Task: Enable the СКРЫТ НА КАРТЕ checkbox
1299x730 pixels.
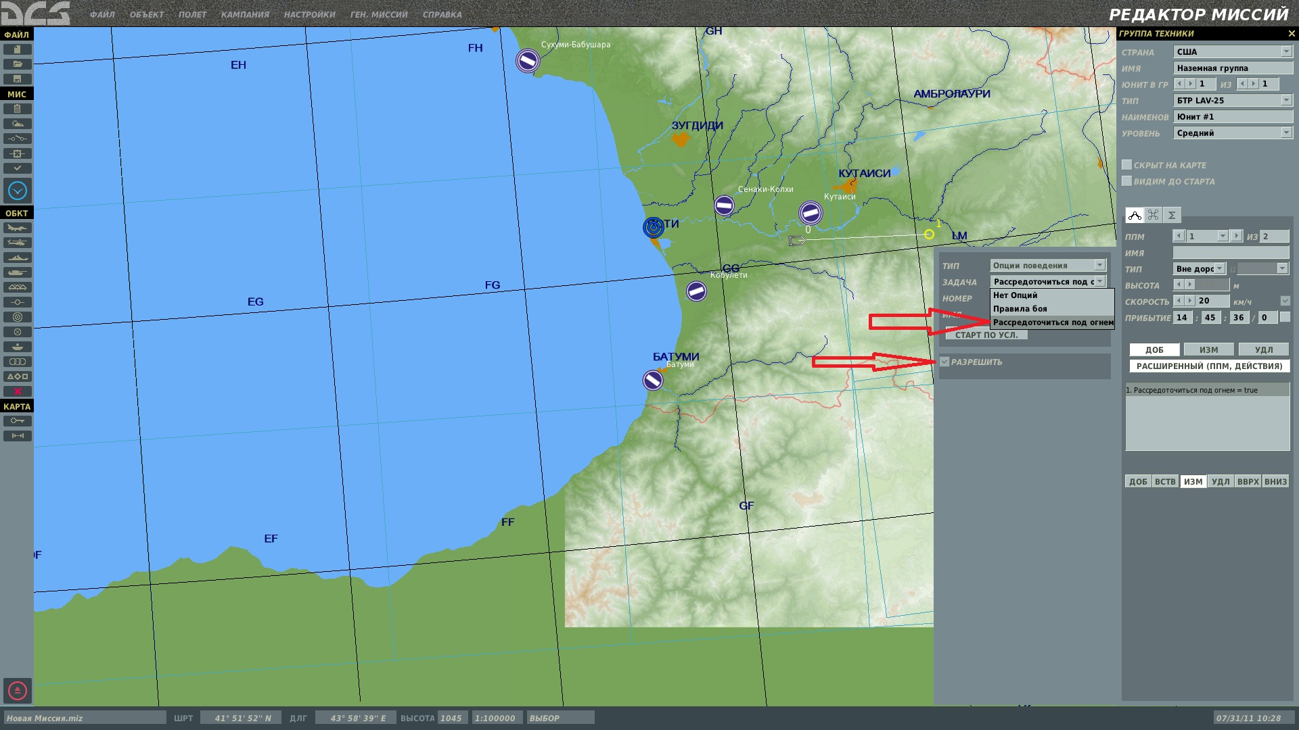Action: point(1126,165)
